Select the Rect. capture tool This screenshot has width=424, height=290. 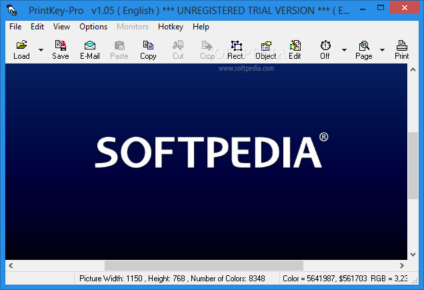click(x=236, y=50)
